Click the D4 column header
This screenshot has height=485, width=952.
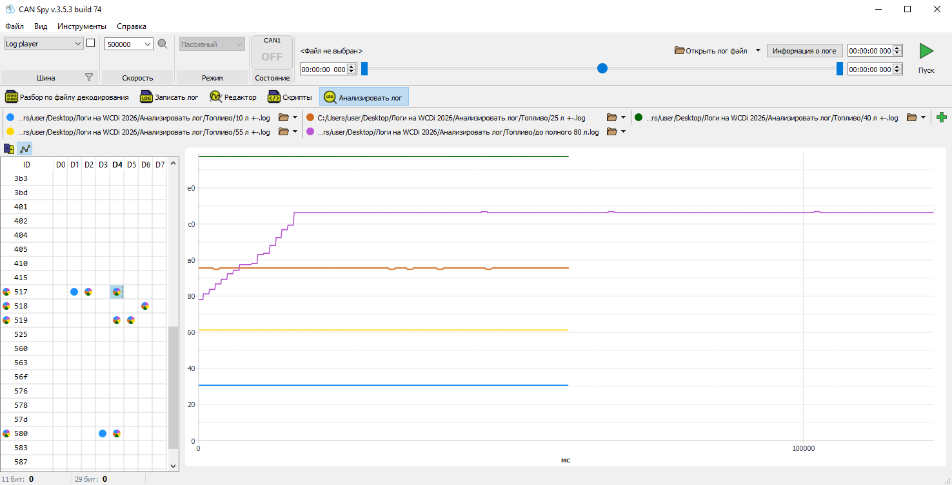click(x=117, y=165)
